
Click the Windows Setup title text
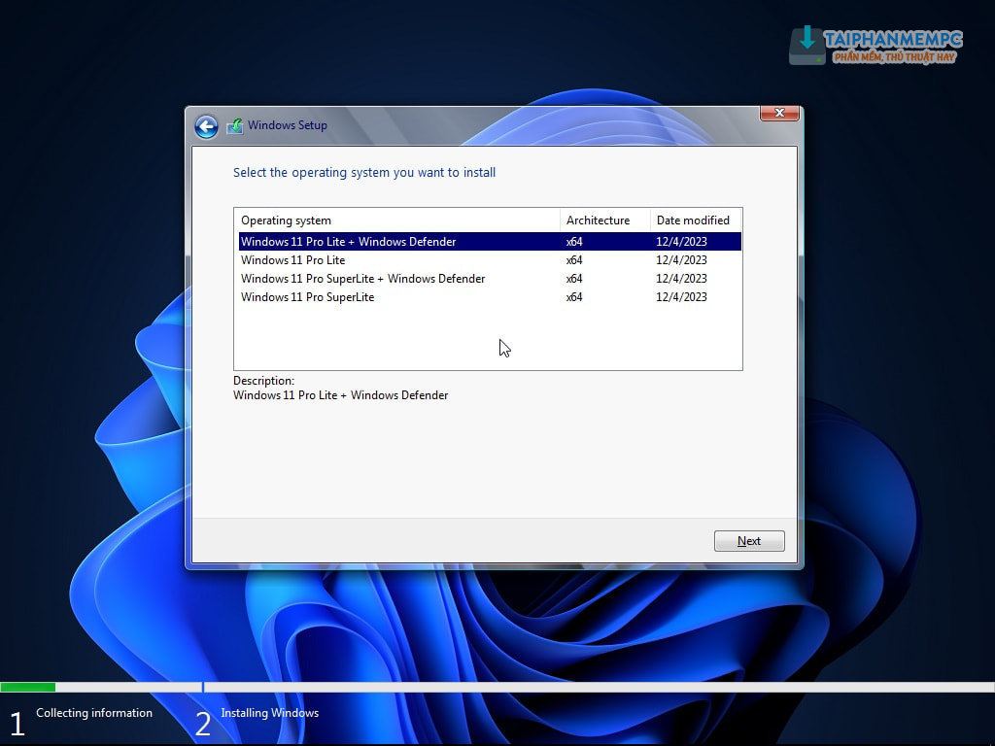tap(287, 125)
